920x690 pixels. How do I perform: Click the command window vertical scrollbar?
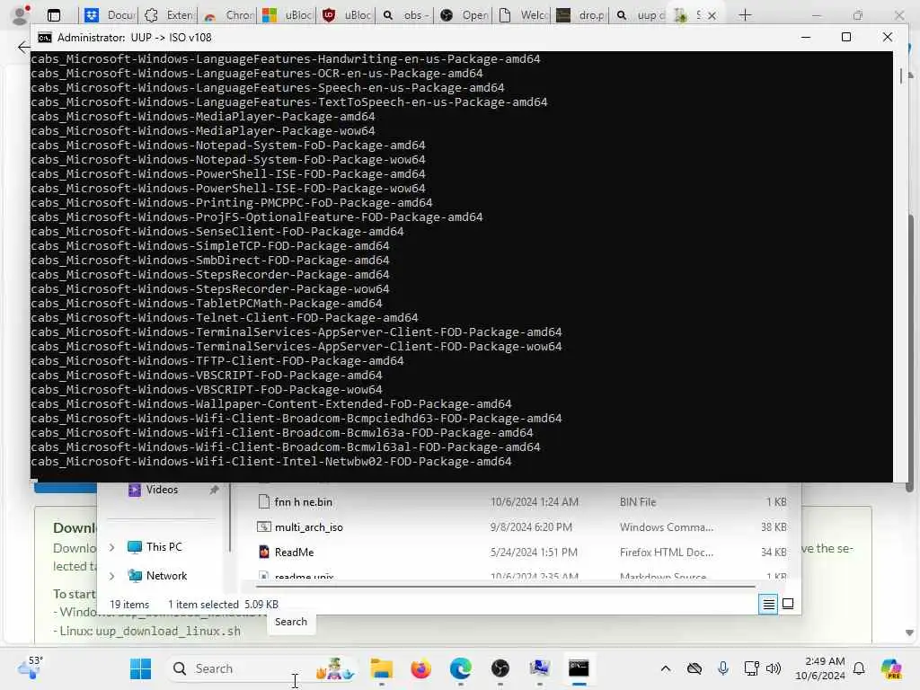(x=901, y=77)
